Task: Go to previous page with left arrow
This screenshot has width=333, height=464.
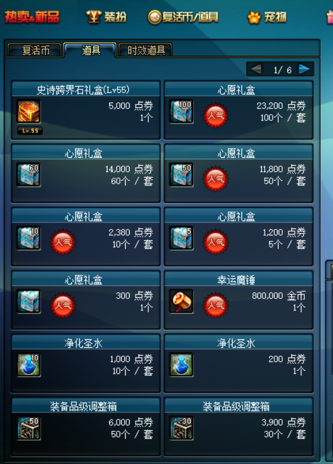Action: pos(256,70)
